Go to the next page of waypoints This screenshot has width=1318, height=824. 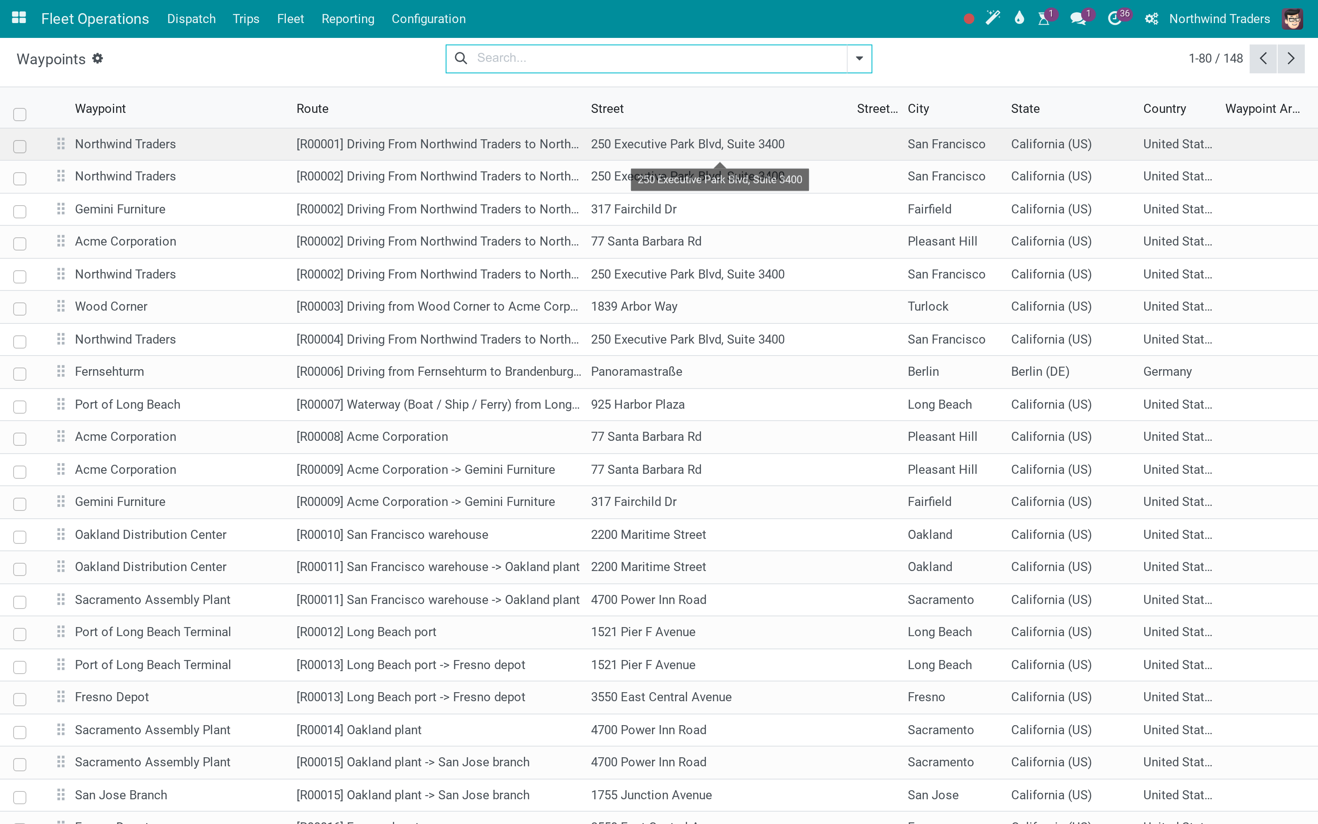pos(1291,59)
